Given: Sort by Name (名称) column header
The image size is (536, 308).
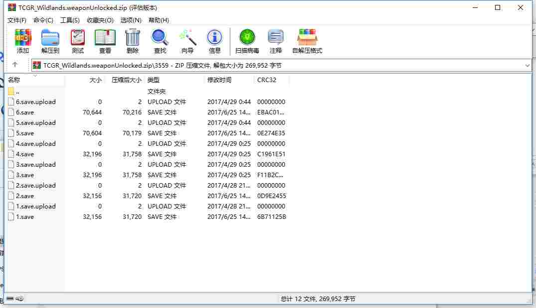Looking at the screenshot, I should tap(35, 80).
